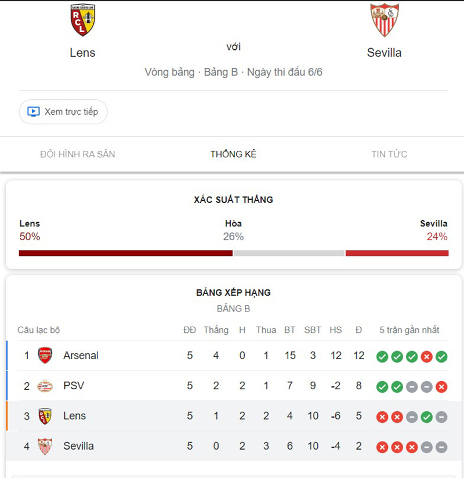Click the Arsenal club name
464x478 pixels.
(81, 356)
